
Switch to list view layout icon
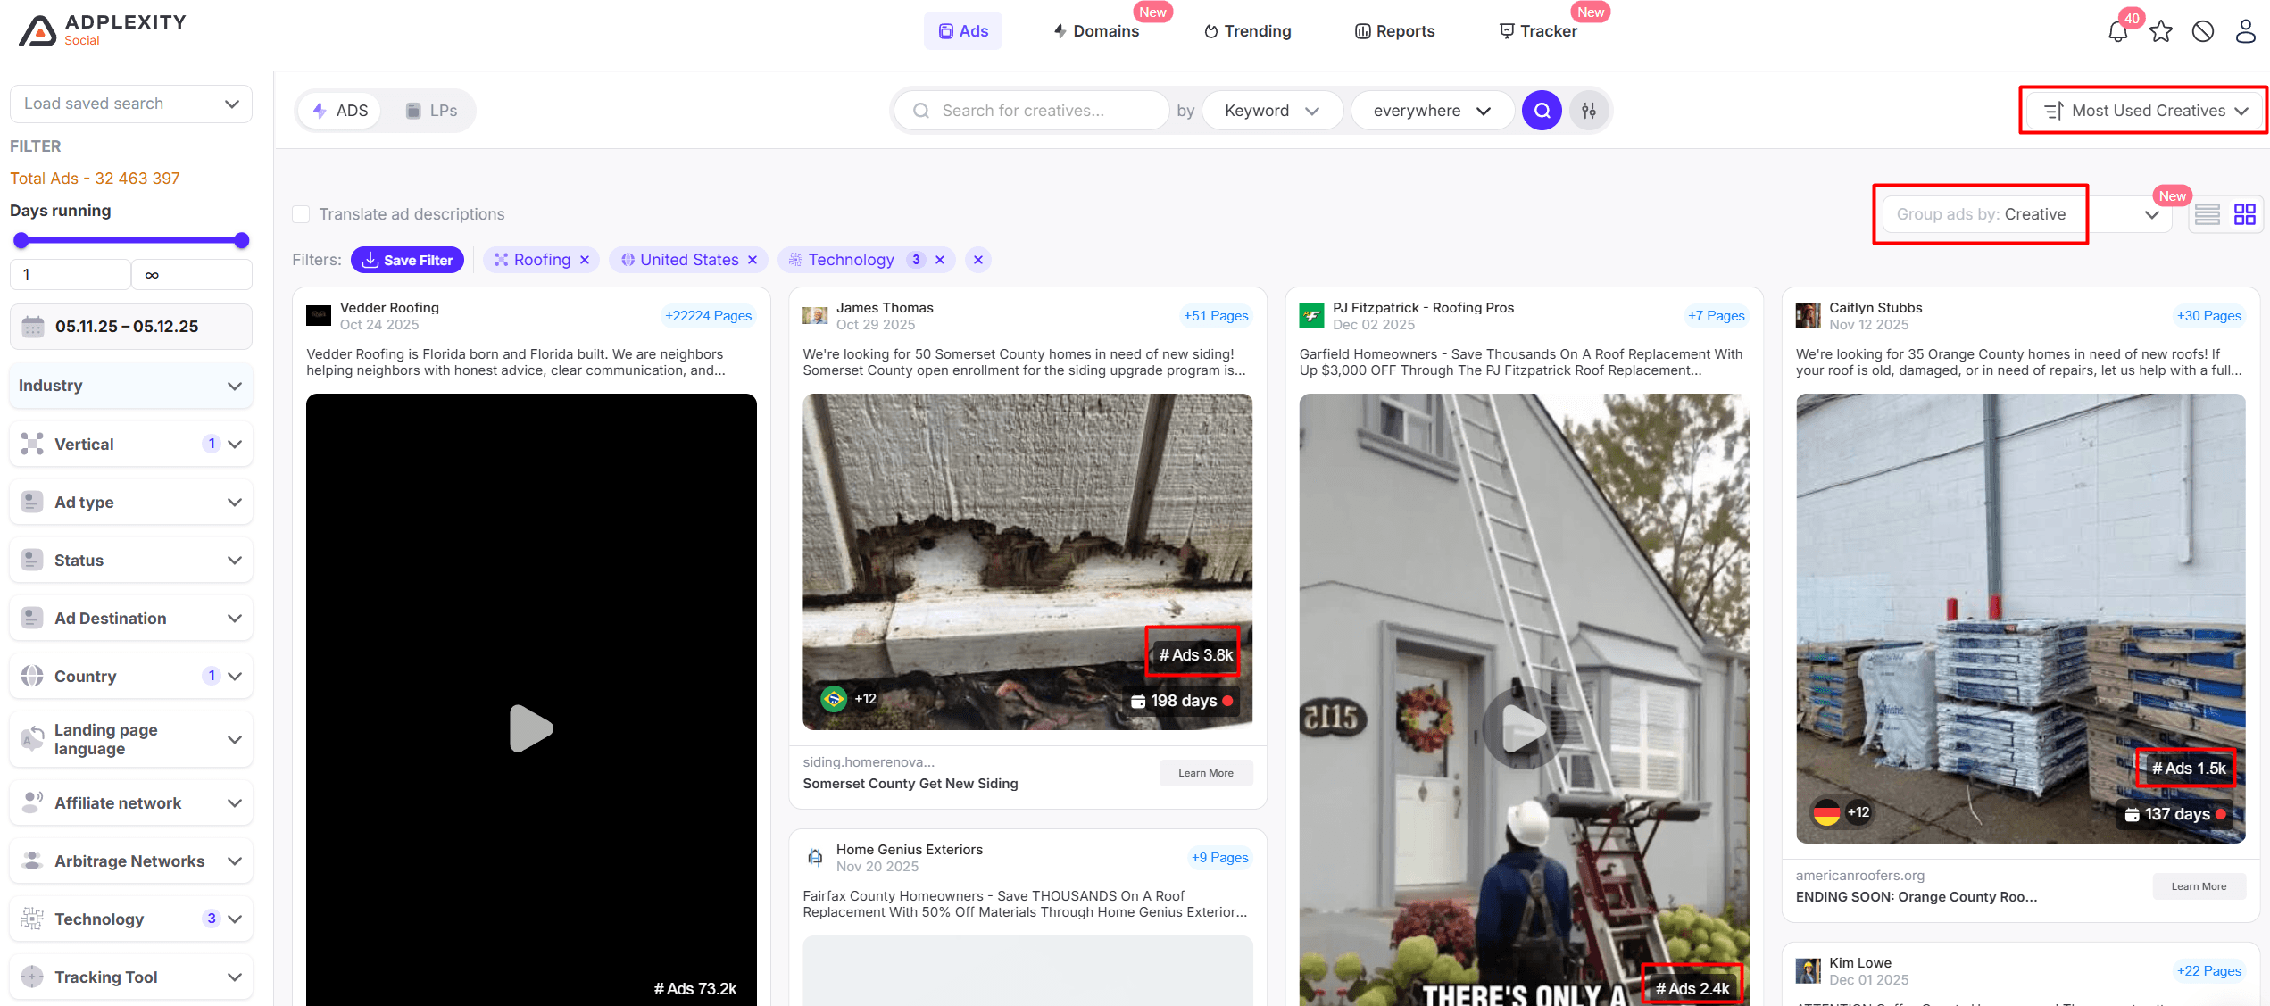tap(2208, 214)
